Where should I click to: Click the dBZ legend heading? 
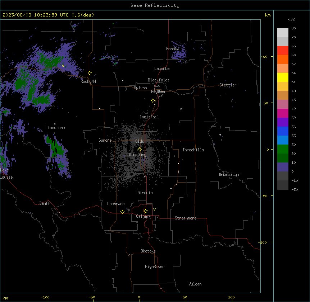pos(291,19)
